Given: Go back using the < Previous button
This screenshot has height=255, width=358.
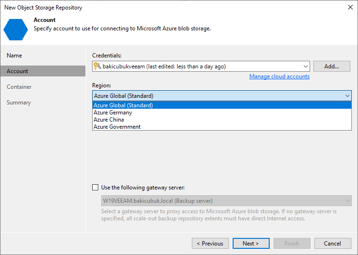Looking at the screenshot, I should 210,243.
